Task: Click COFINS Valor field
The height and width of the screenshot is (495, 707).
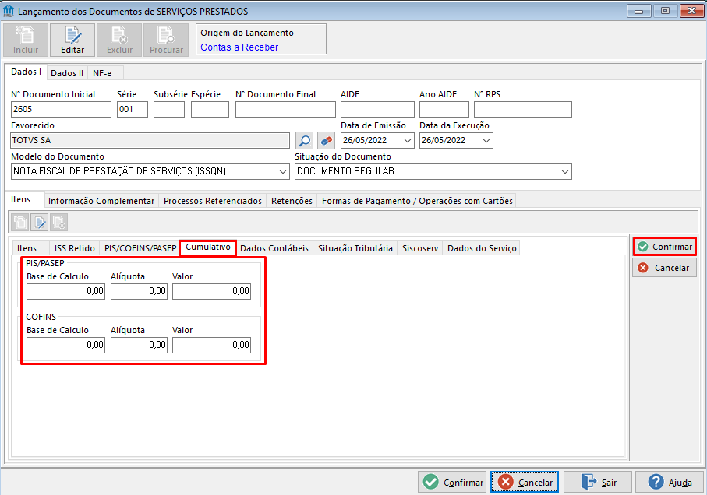Action: pyautogui.click(x=211, y=345)
